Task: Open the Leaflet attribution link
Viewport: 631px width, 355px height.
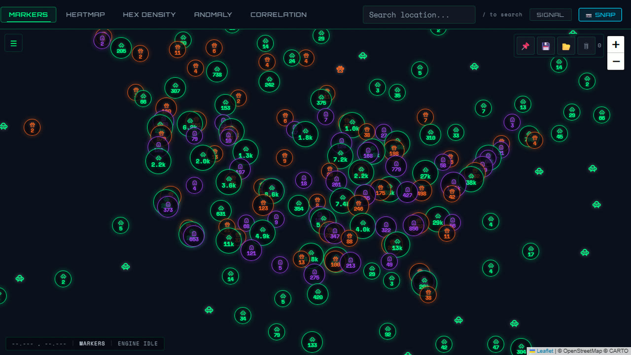Action: click(545, 351)
